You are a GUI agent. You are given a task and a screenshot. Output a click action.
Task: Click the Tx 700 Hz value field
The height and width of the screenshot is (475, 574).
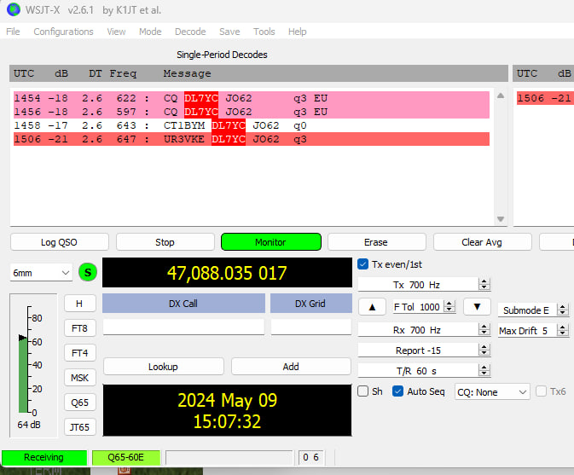(418, 284)
